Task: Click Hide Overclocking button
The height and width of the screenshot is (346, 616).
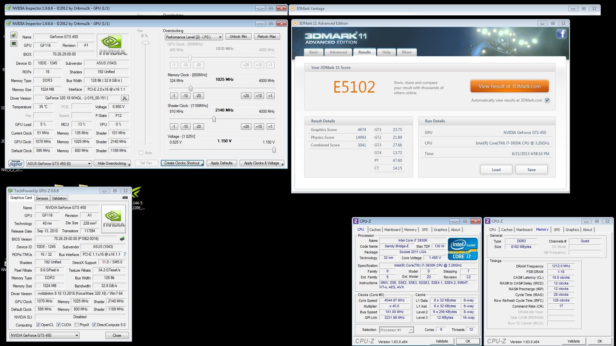Action: coord(112,163)
